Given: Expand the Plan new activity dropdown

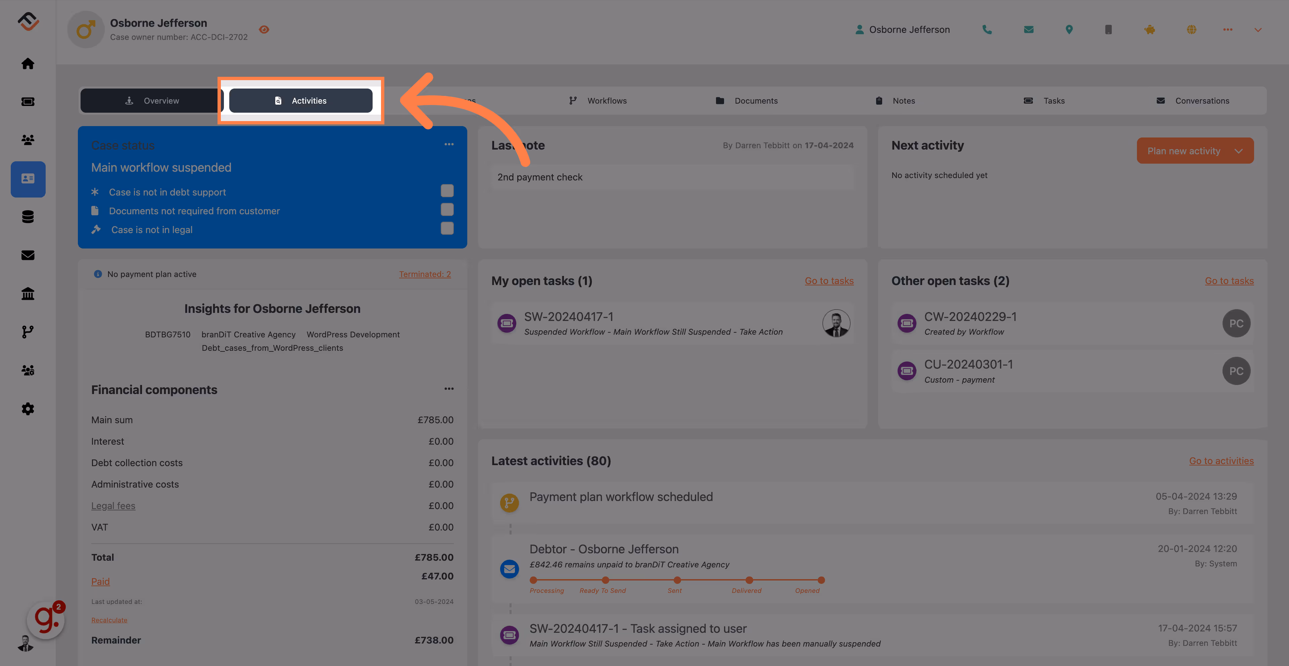Looking at the screenshot, I should (1238, 151).
